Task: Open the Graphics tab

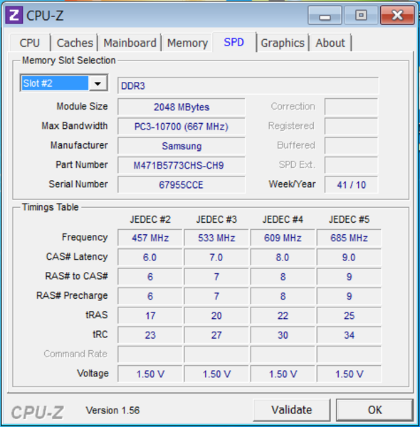Action: 283,43
